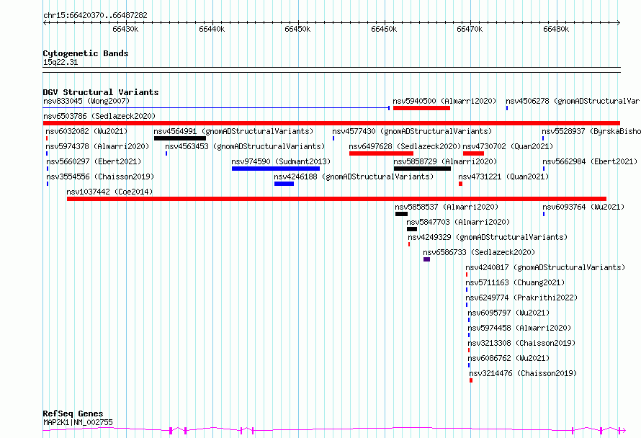
Task: Click the nsv4730702 (Quan2021) label
Action: coord(508,146)
